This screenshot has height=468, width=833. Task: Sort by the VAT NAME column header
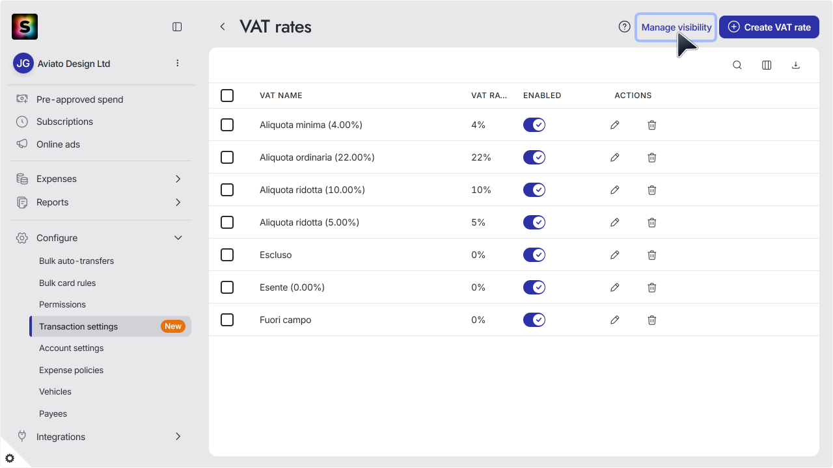[x=280, y=96]
